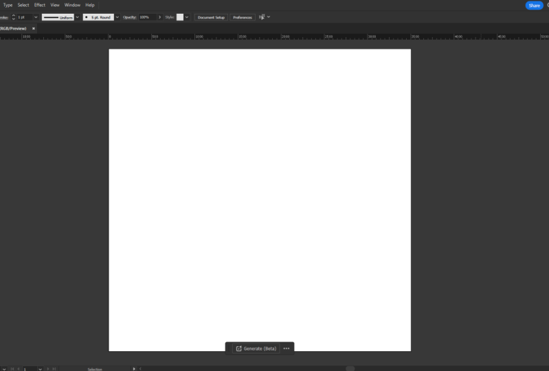Open the Effect menu
This screenshot has height=371, width=549.
[40, 5]
